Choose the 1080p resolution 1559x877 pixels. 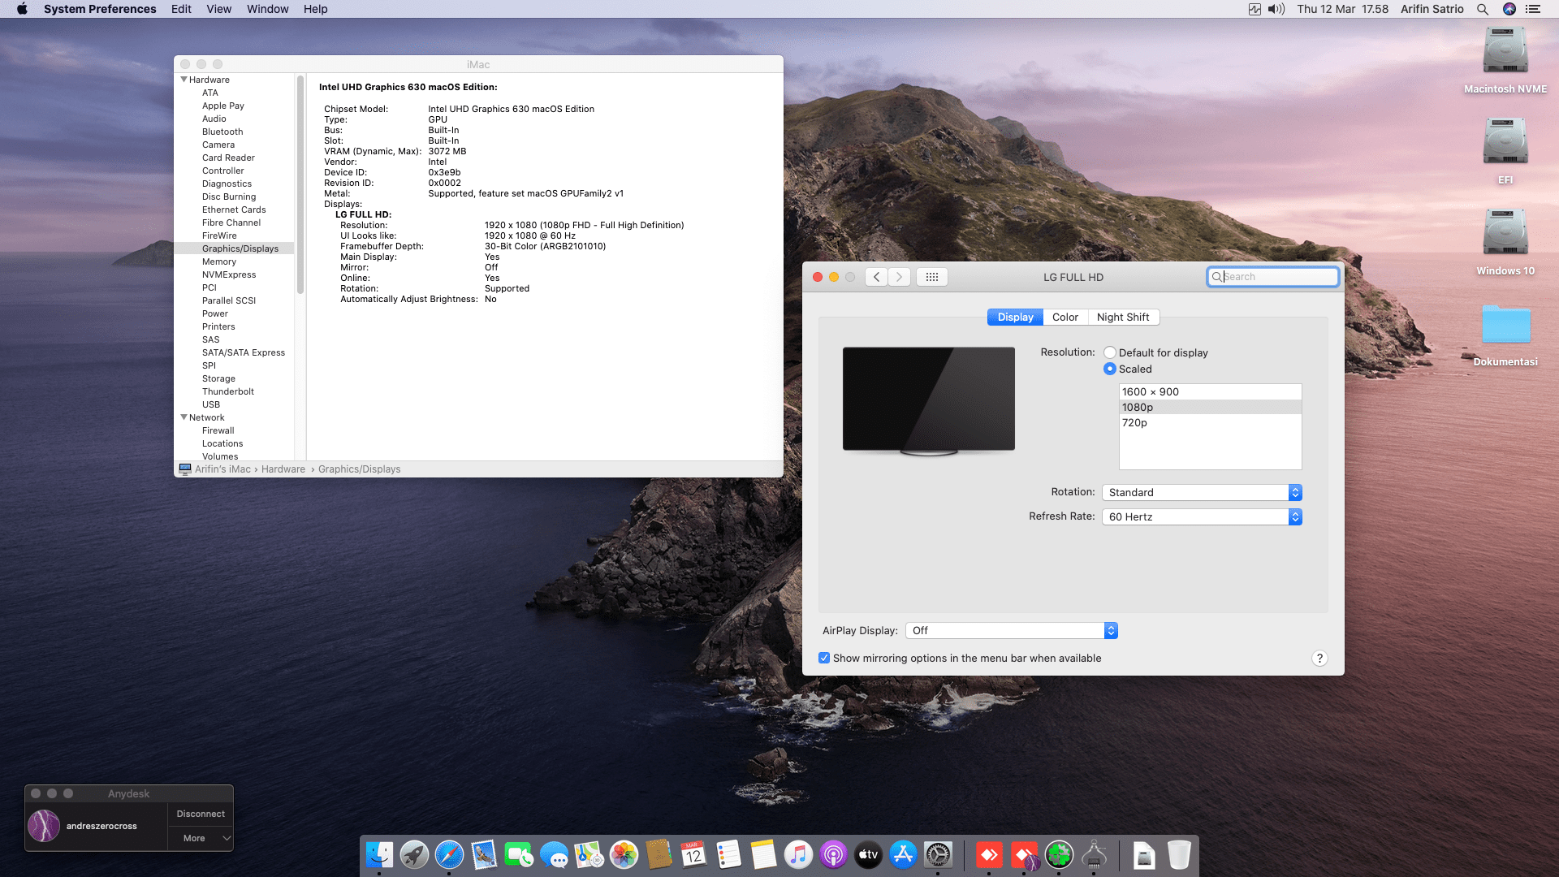click(1210, 407)
